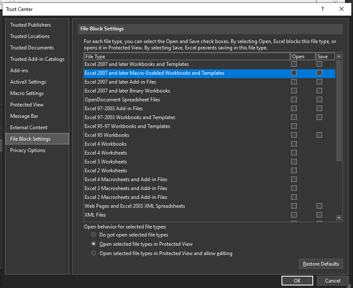Check Open for Excel 97-2003 Workbooks and Templates
Viewport: 353px width, 288px height.
point(294,117)
